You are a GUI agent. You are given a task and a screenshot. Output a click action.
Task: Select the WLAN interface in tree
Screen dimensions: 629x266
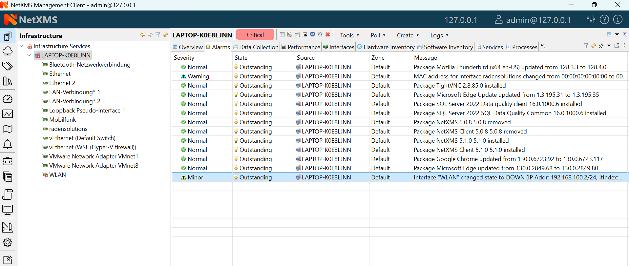tap(57, 175)
